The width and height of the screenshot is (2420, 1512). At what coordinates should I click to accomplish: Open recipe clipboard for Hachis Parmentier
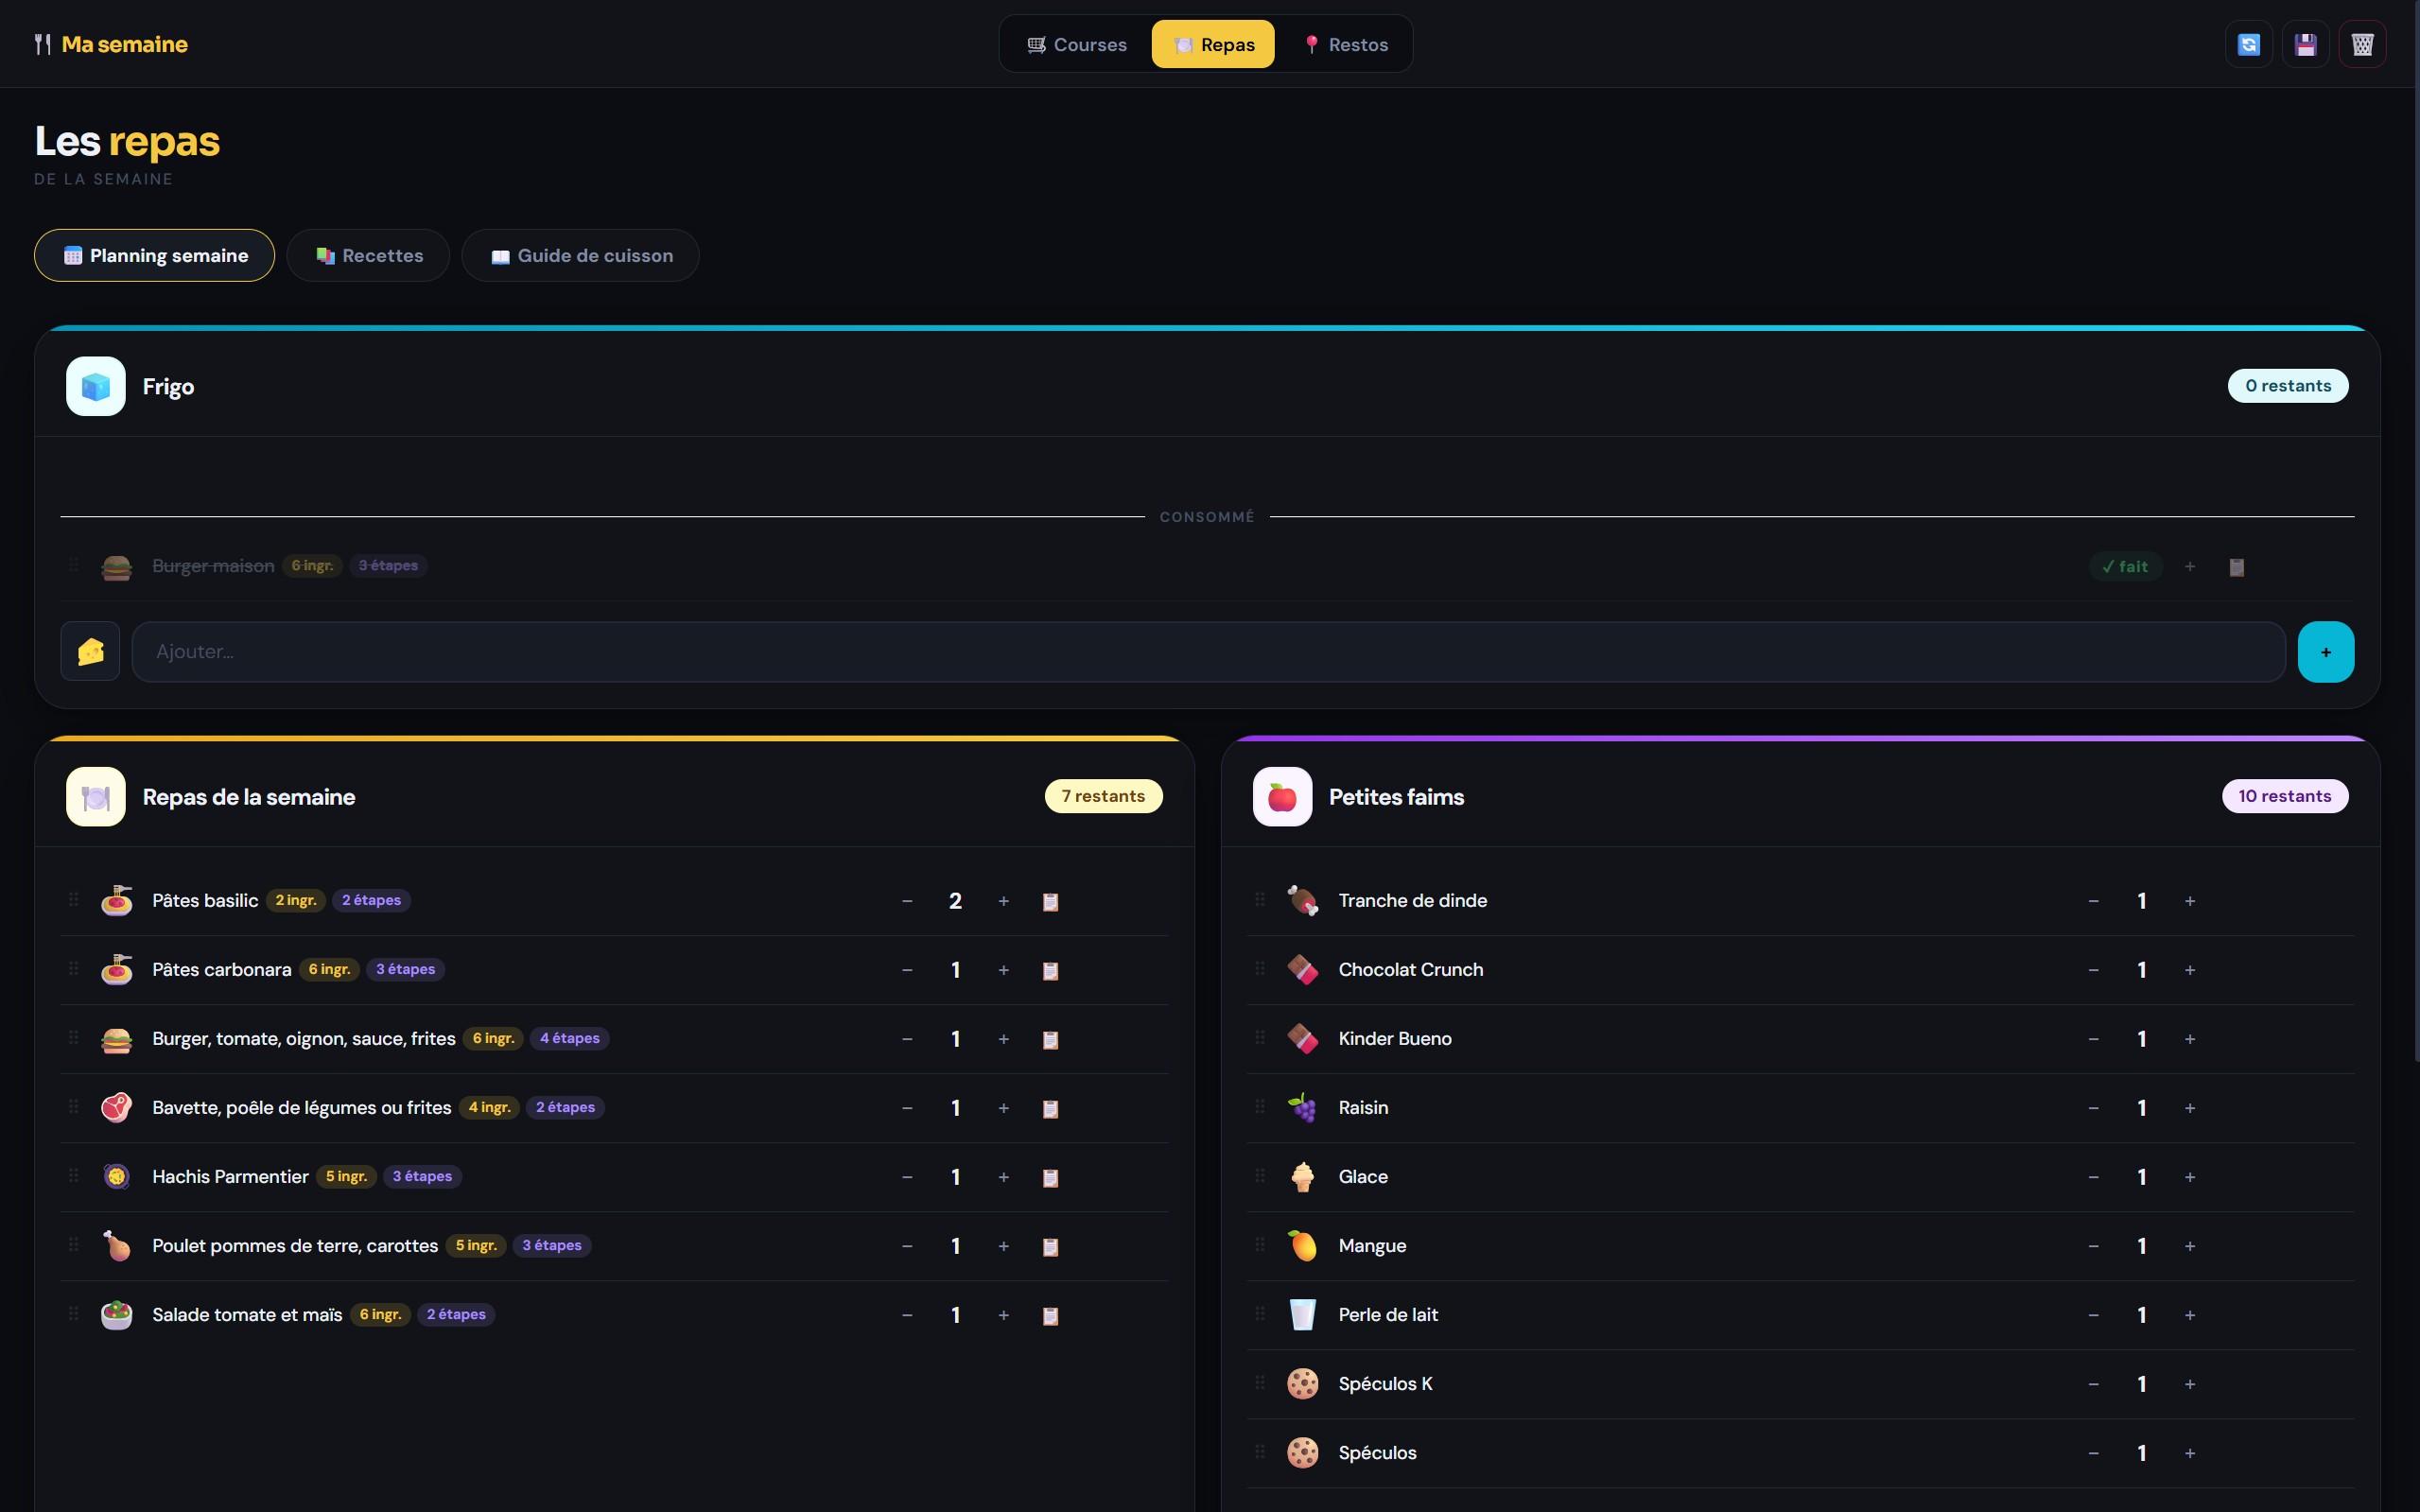click(1051, 1178)
